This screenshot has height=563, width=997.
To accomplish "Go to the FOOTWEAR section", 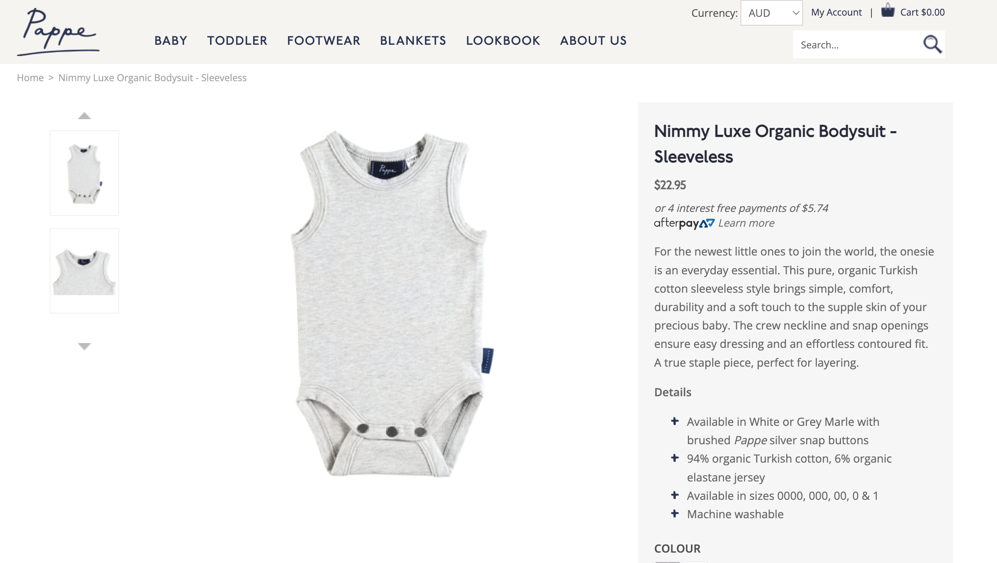I will [324, 41].
